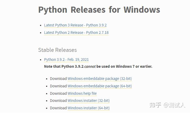Click the bold Windows 7 compatibility note
190x113 pixels.
click(98, 66)
